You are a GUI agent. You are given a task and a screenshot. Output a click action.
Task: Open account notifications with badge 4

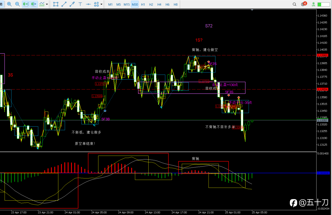pyautogui.click(x=303, y=4)
